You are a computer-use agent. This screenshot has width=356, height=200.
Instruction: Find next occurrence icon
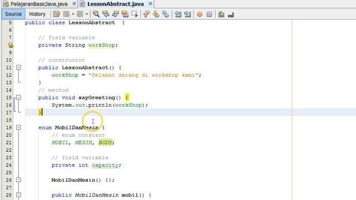point(115,14)
